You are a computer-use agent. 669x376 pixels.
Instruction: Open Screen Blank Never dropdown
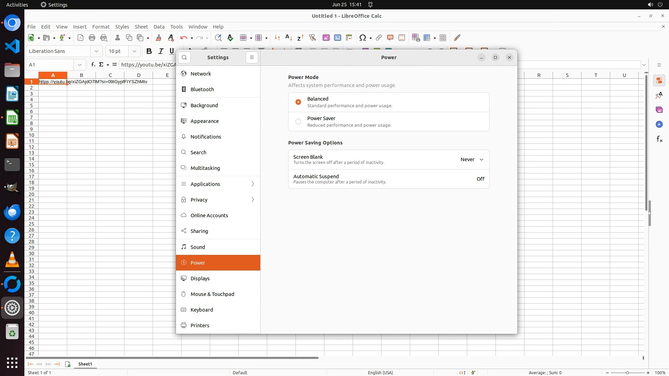tap(472, 159)
